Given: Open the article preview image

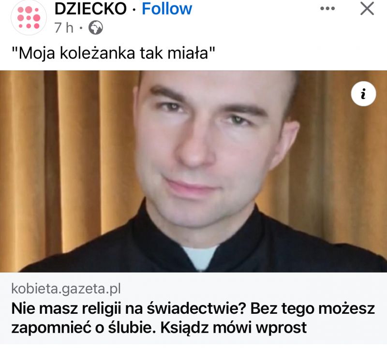Looking at the screenshot, I should (x=193, y=172).
